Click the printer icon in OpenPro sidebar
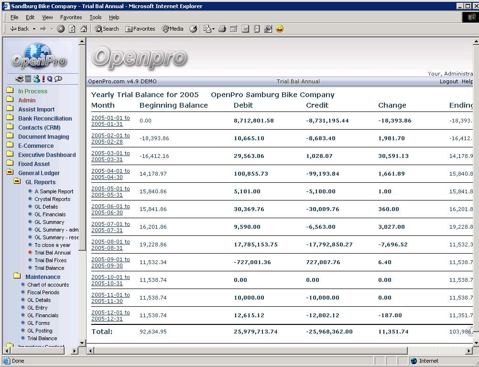Screen dimensions: 479x367 pos(19,79)
